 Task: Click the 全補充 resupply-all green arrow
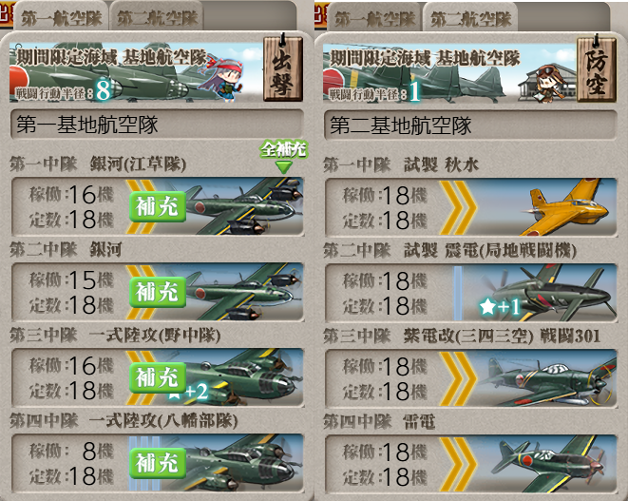pos(284,157)
